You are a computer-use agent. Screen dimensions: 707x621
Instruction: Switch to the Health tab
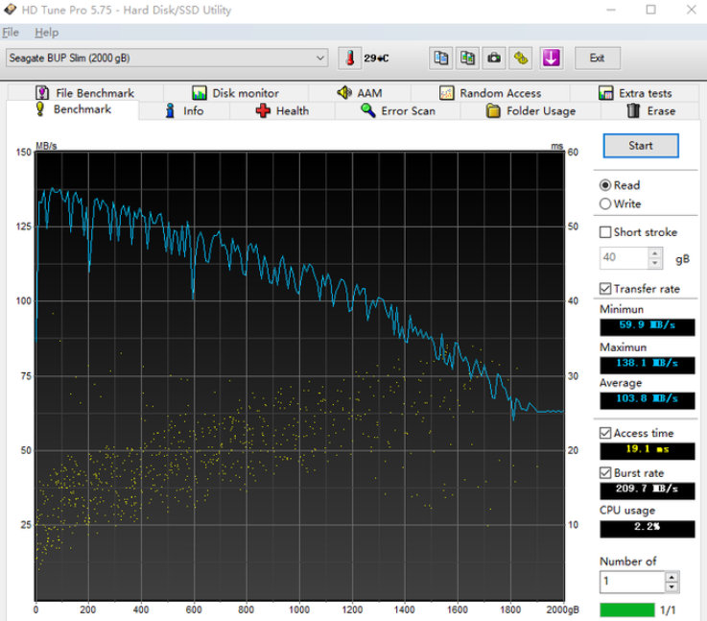(x=282, y=111)
